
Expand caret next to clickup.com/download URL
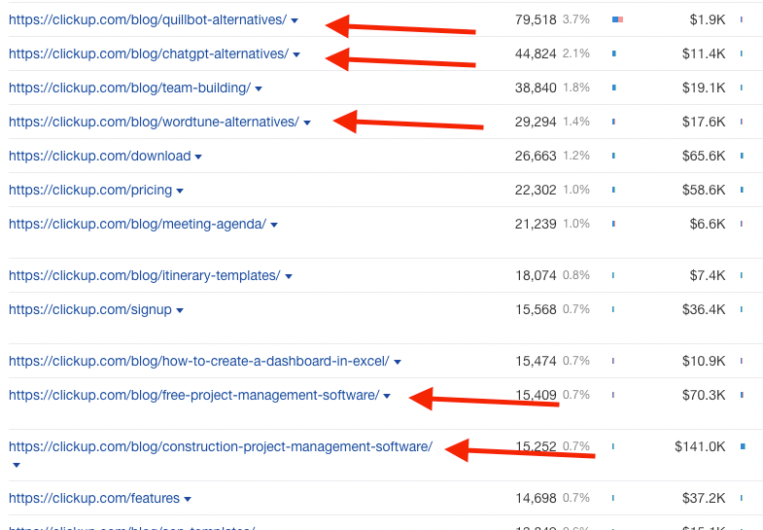198,157
